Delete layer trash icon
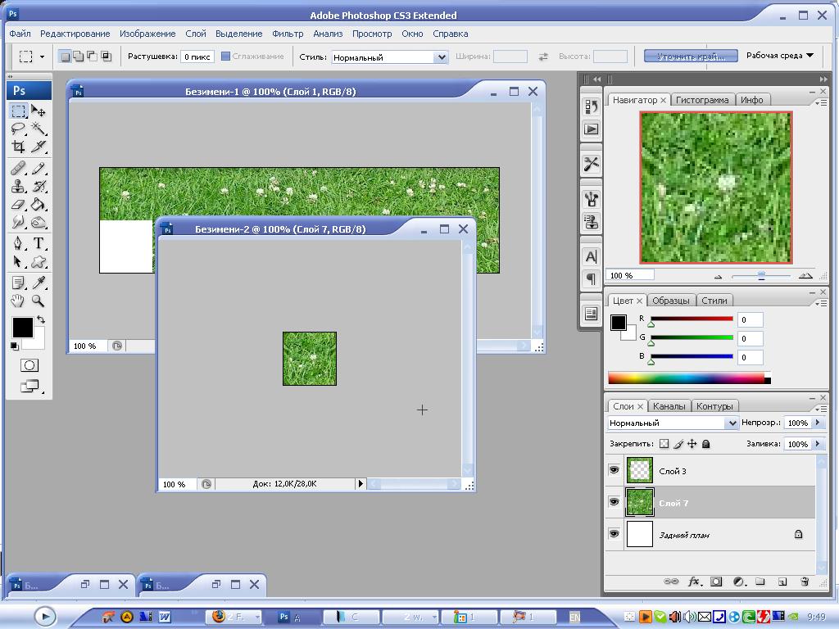This screenshot has height=629, width=839. coord(805,581)
